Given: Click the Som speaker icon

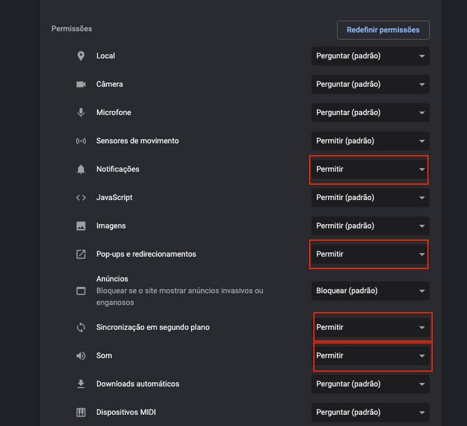Looking at the screenshot, I should click(x=81, y=356).
